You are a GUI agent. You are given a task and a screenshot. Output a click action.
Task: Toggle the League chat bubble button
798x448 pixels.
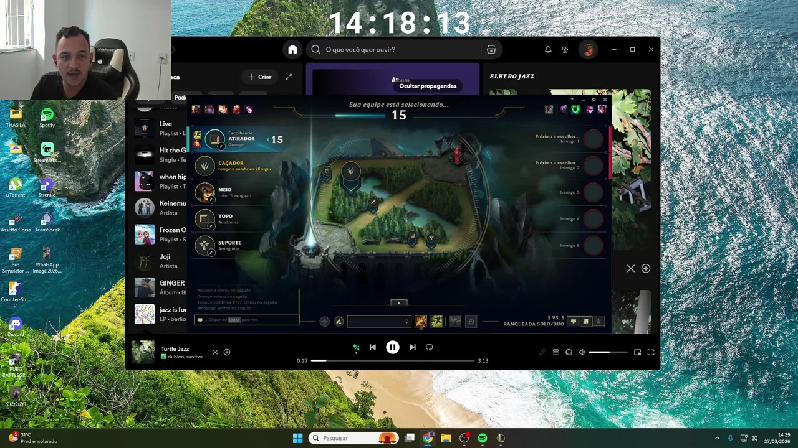coord(574,321)
